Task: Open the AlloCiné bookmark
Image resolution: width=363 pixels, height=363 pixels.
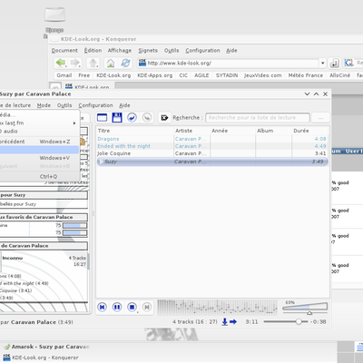Action: pyautogui.click(x=339, y=75)
